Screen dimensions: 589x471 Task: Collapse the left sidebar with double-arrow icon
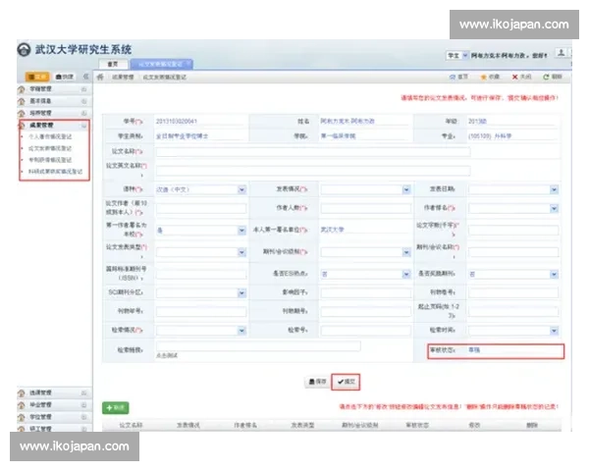pos(85,76)
